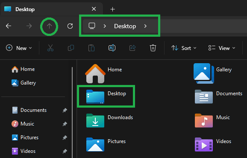
Task: Click the Cut scissors icon
Action: pyautogui.click(x=50, y=48)
